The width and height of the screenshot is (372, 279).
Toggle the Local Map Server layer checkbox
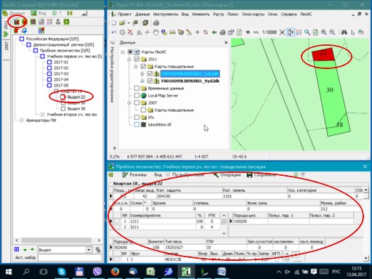(137, 95)
